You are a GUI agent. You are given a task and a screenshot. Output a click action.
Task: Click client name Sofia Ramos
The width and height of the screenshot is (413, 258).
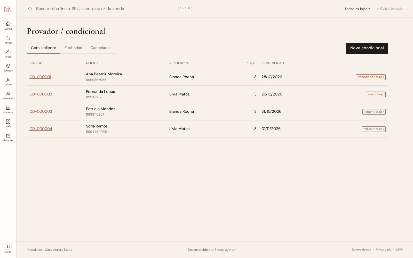click(x=97, y=126)
